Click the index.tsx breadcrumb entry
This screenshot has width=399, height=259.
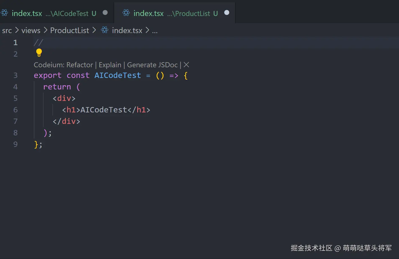[127, 30]
